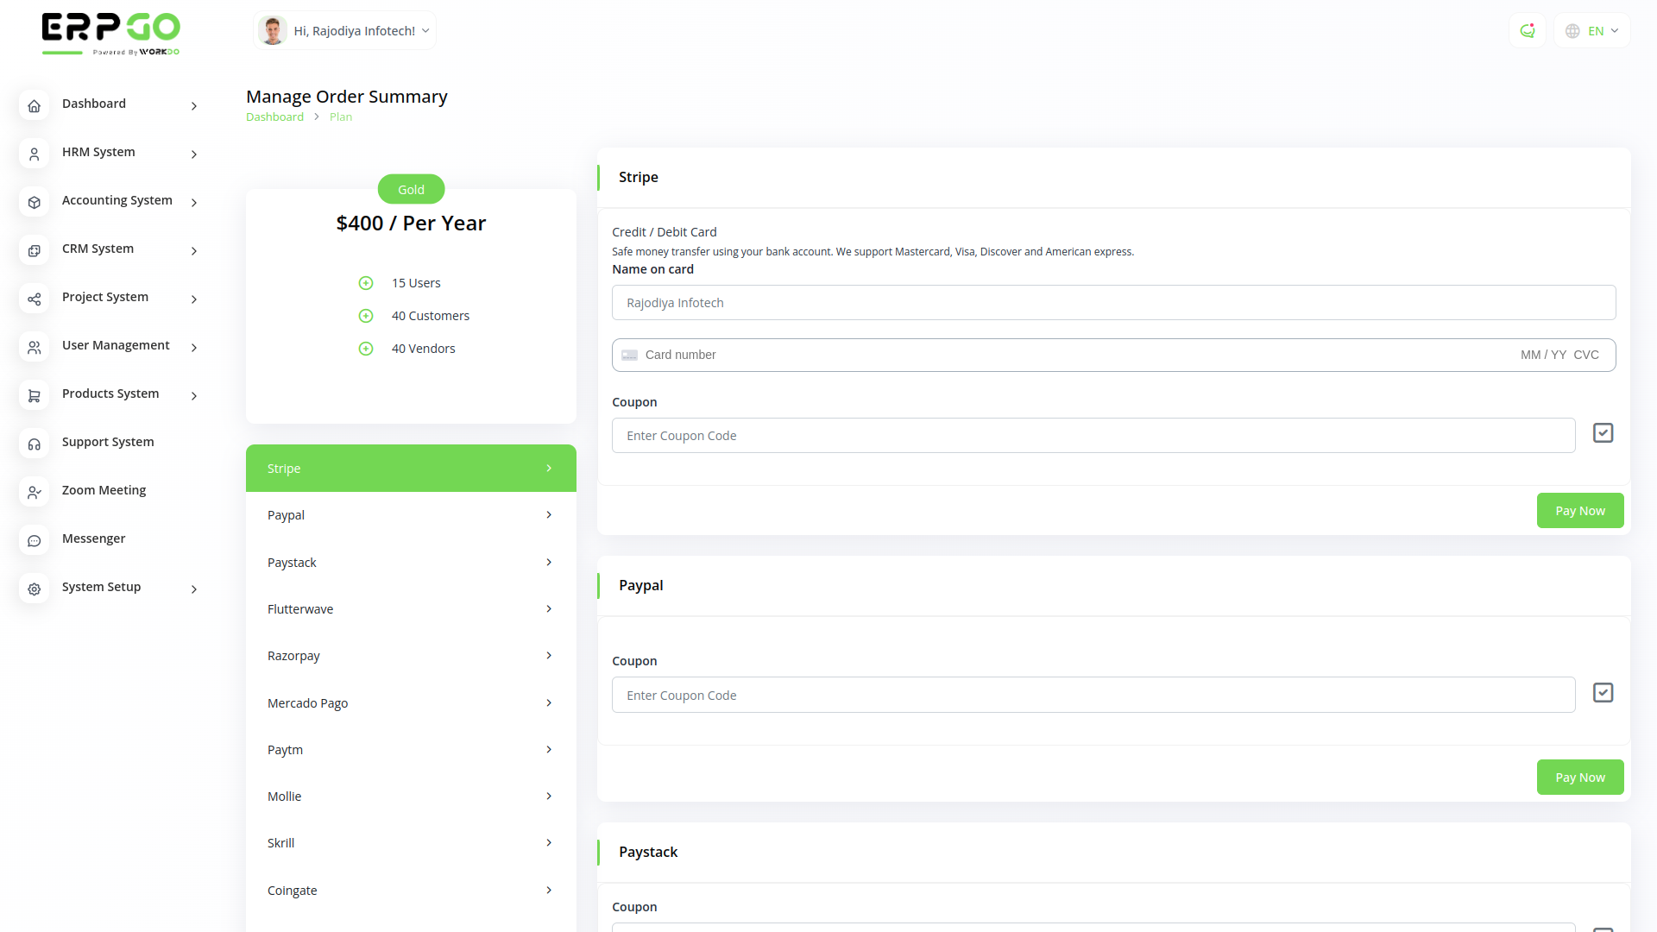Screen dimensions: 1657x932
Task: Select the Paypal payment tab
Action: [x=411, y=515]
